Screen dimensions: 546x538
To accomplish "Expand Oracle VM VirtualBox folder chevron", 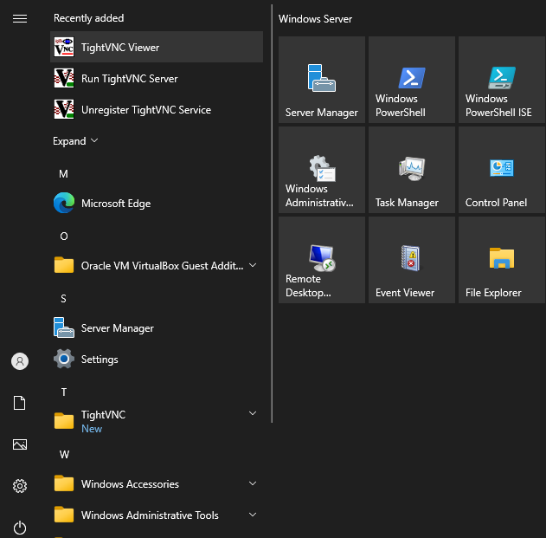I will (253, 265).
